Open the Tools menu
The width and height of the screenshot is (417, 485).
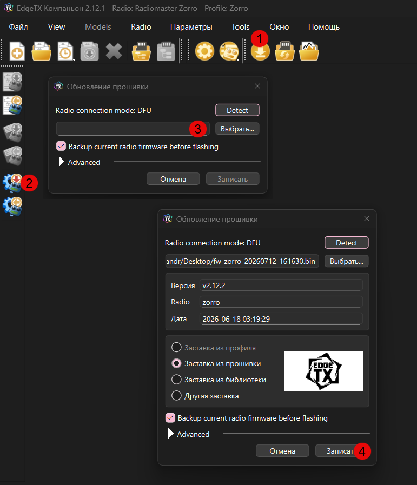(240, 27)
